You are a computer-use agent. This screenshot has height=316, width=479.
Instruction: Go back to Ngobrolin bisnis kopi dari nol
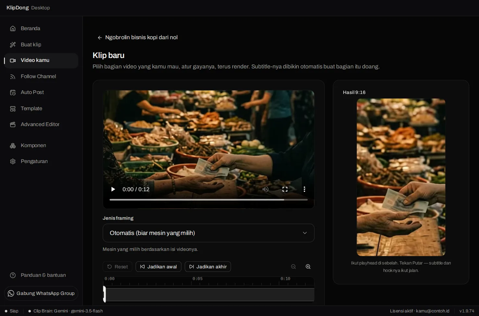click(x=138, y=38)
